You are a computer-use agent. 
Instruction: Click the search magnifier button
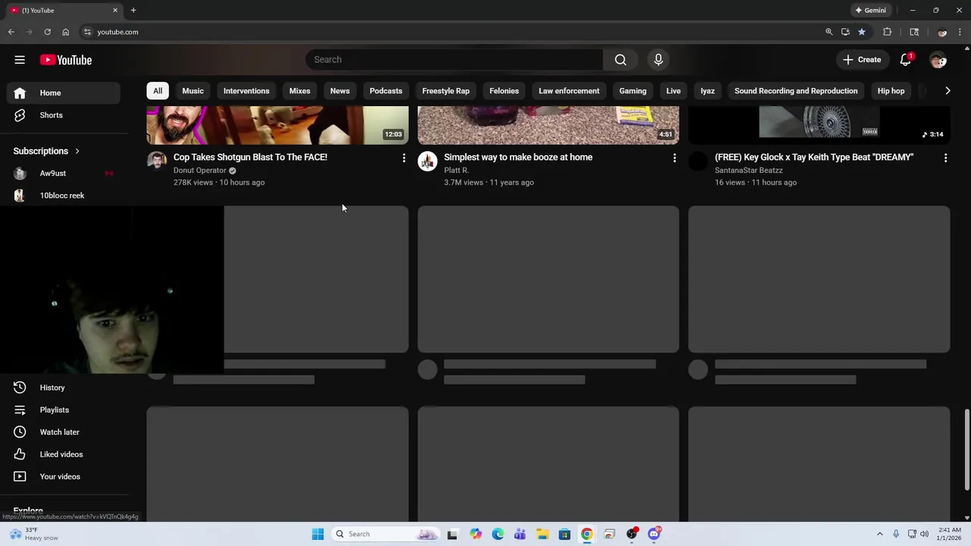[621, 60]
